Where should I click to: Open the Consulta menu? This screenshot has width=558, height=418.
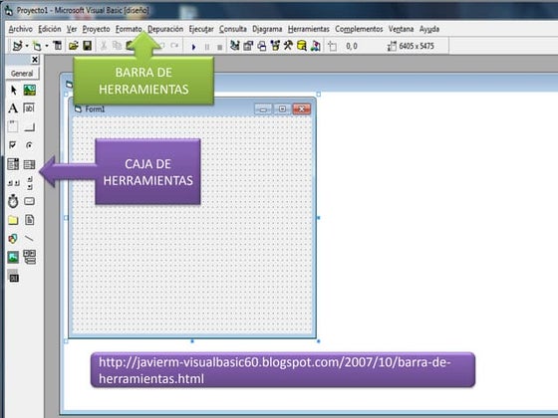[x=233, y=29]
